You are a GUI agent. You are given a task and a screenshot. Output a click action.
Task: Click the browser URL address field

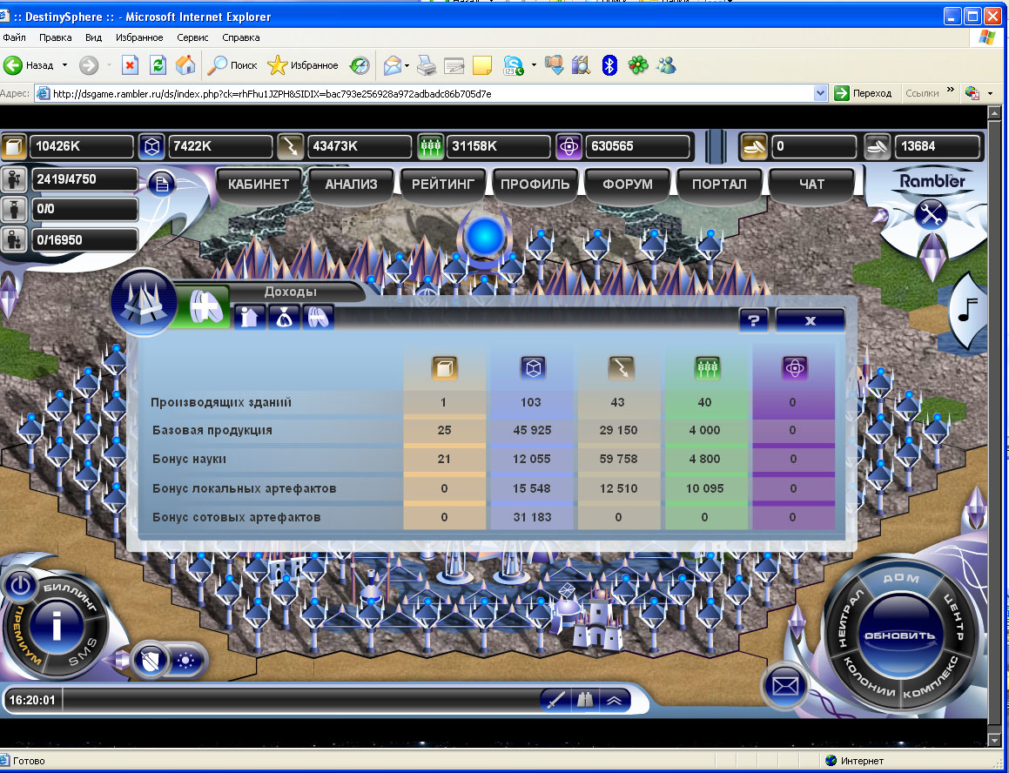tap(427, 93)
